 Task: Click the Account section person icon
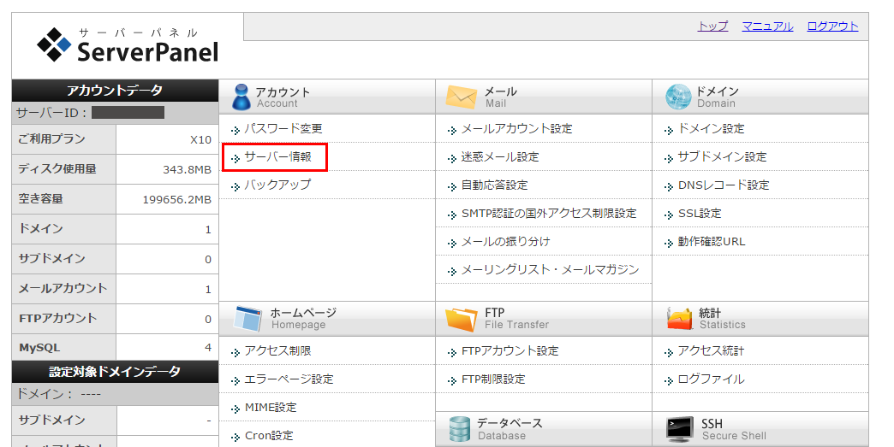pos(241,97)
